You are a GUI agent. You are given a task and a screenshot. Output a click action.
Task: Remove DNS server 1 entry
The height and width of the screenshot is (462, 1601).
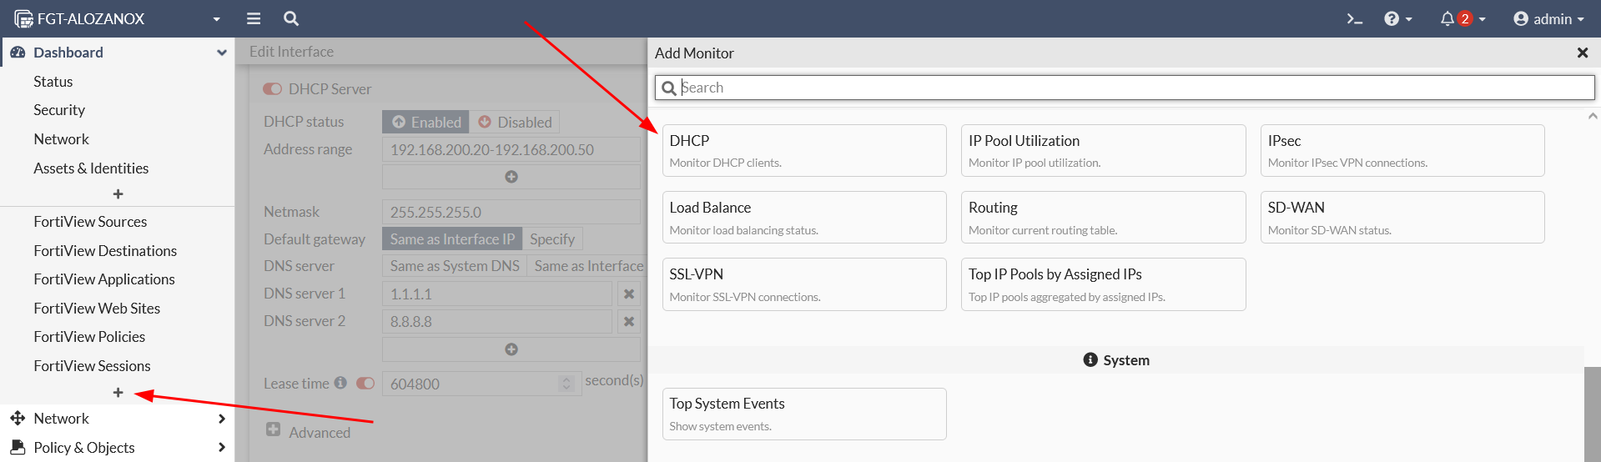click(x=629, y=294)
